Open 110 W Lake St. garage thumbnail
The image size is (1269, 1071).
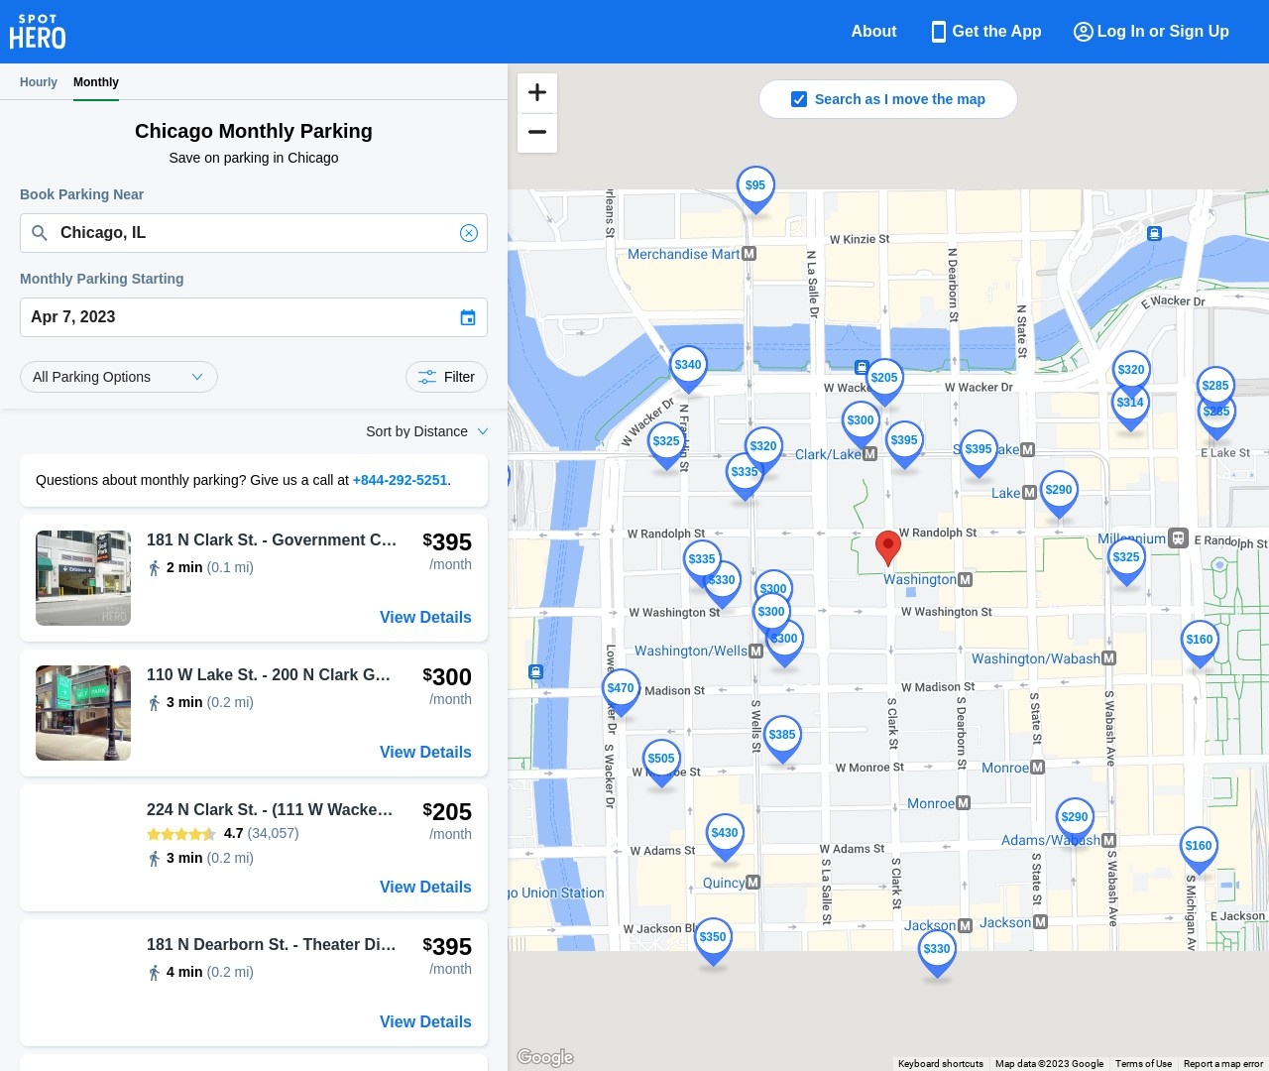pyautogui.click(x=83, y=713)
